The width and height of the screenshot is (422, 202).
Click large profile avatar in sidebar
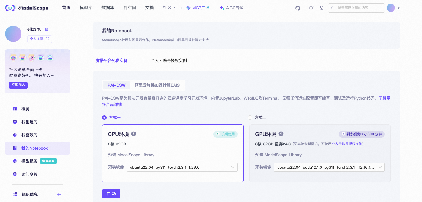pyautogui.click(x=13, y=34)
